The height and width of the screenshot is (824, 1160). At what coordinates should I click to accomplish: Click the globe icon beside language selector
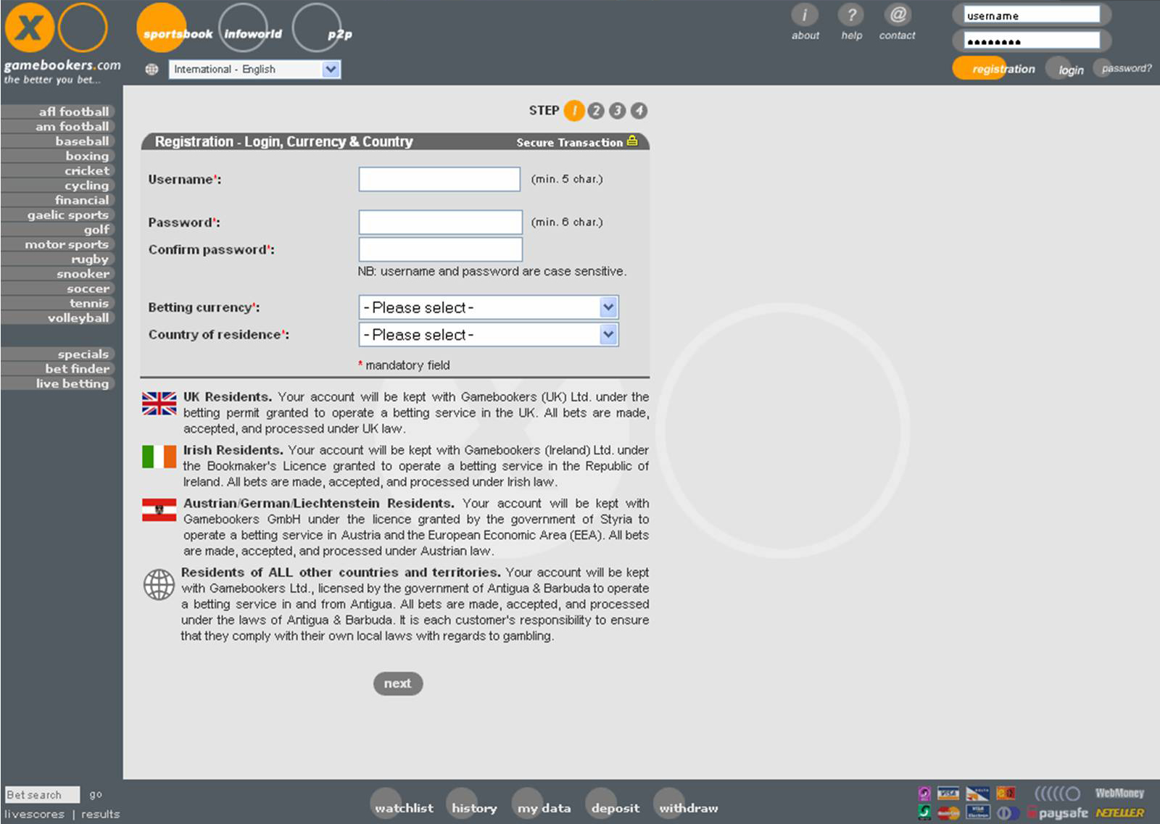point(152,70)
